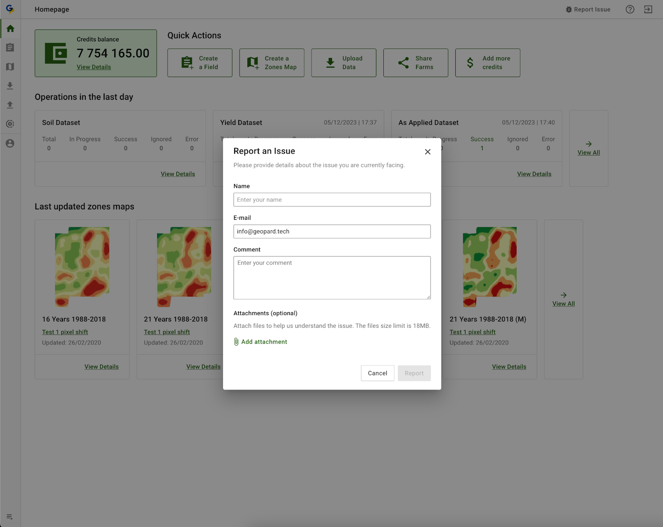Close the Report an Issue dialog
The image size is (663, 527).
[428, 152]
